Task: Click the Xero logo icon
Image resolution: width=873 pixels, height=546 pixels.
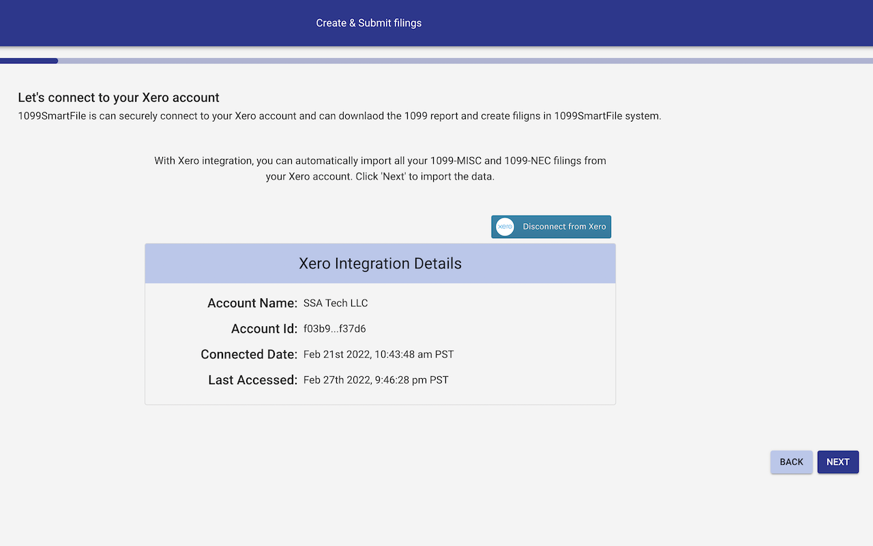Action: (x=505, y=227)
